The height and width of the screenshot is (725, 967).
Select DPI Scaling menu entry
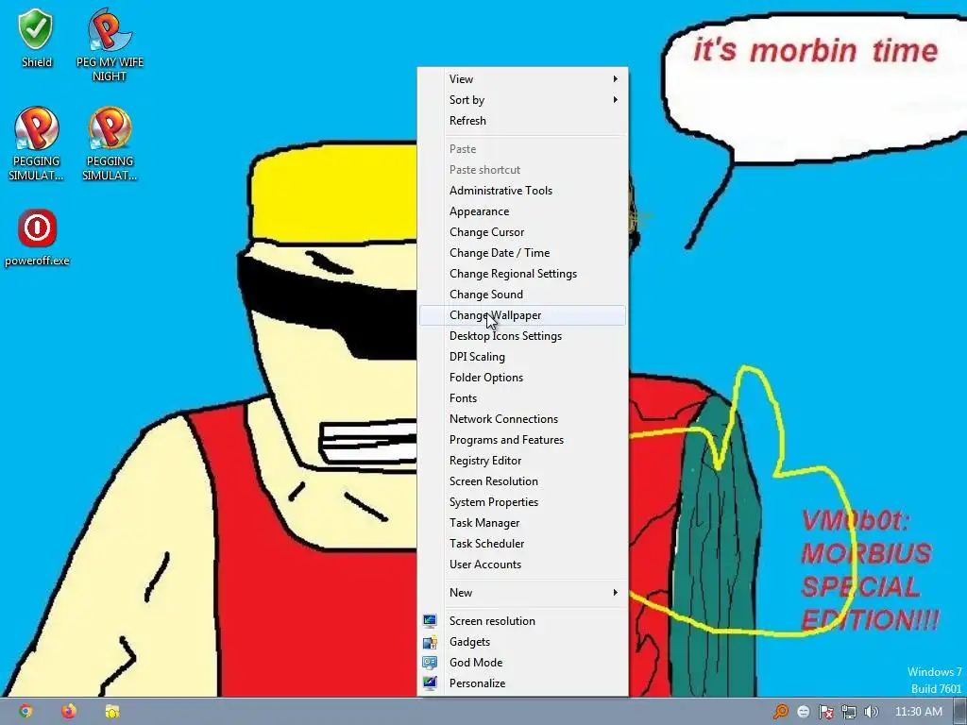[x=523, y=357]
